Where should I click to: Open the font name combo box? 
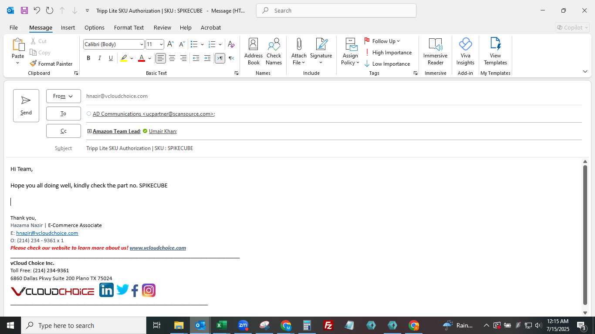114,44
